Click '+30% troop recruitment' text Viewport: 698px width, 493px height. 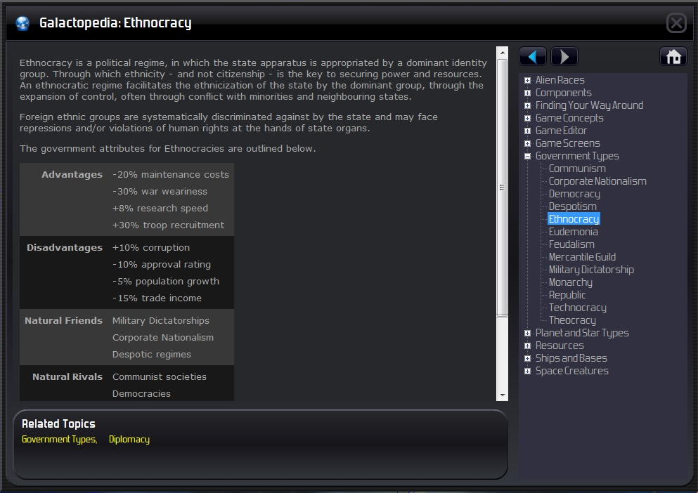pyautogui.click(x=168, y=225)
